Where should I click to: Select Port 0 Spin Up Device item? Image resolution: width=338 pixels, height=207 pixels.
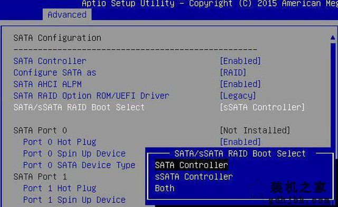74,153
